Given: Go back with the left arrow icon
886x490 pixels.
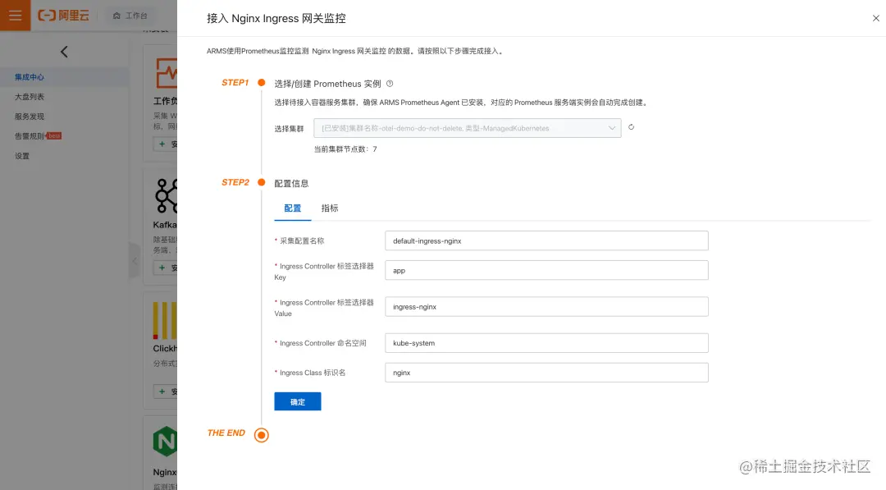Looking at the screenshot, I should tap(64, 52).
